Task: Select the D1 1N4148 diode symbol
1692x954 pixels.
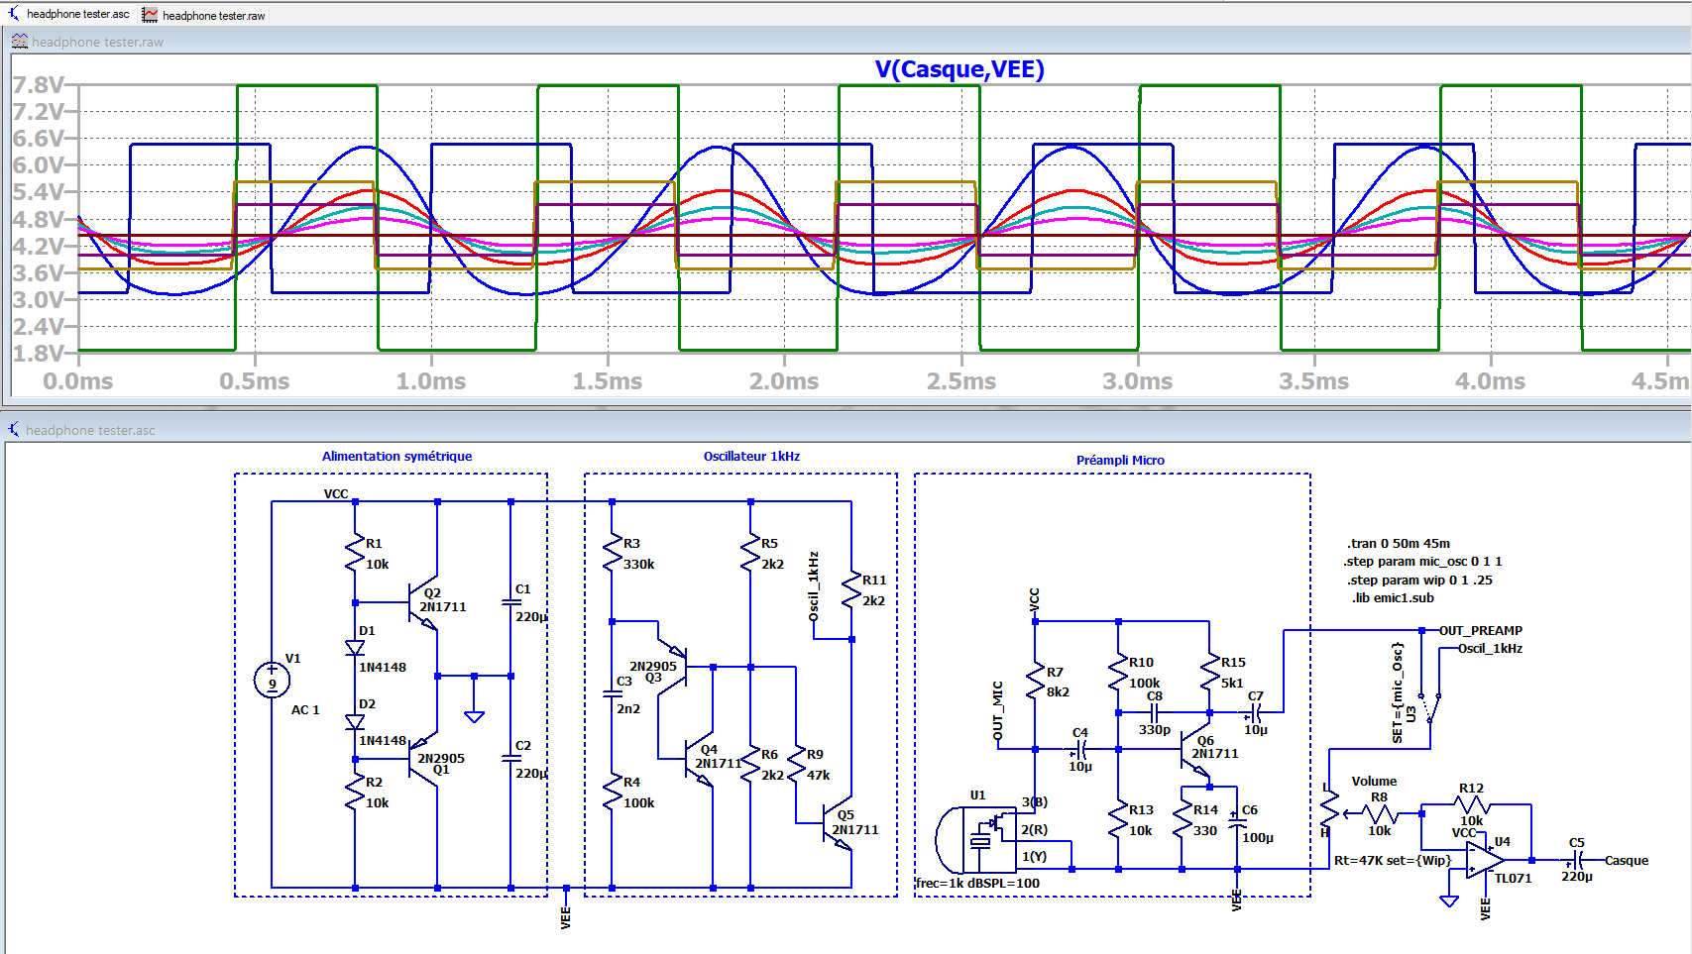Action: click(x=355, y=648)
